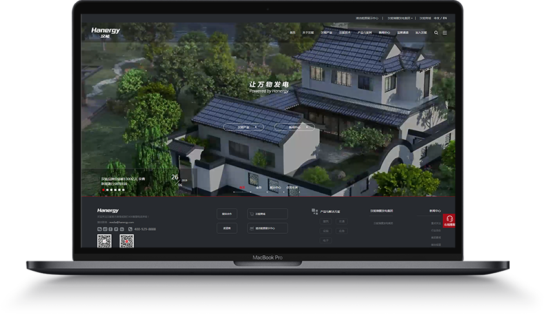Select the 交通 product tag

tap(342, 222)
